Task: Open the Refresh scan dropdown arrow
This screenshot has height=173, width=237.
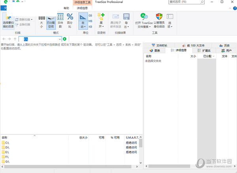Action: pos(32,20)
